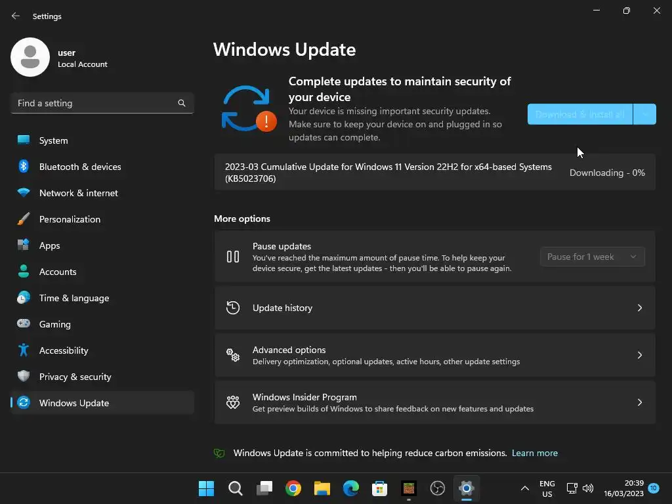Open the Windows Start menu
This screenshot has width=672, height=504.
(x=206, y=488)
